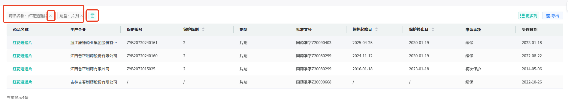Click the 药品名称 column header
This screenshot has height=110, width=568.
[21, 30]
